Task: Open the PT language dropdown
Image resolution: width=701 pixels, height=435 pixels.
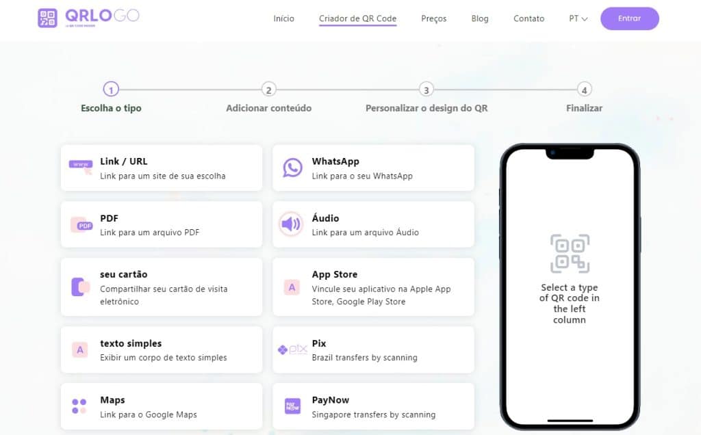Action: click(578, 18)
